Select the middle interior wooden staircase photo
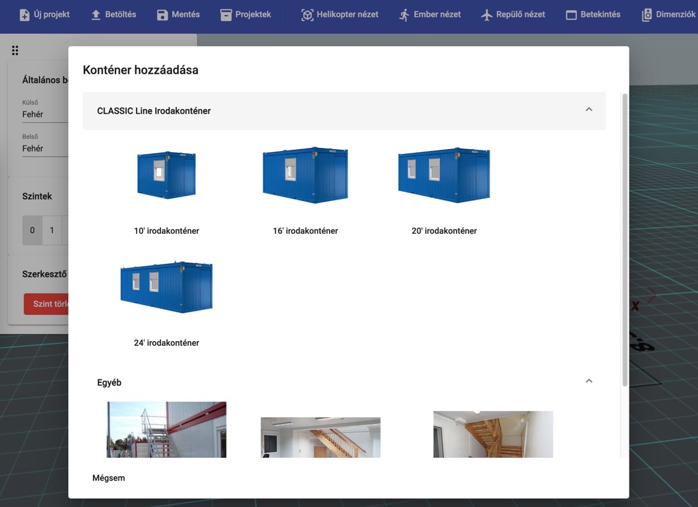Viewport: 698px width, 507px height. coord(321,437)
